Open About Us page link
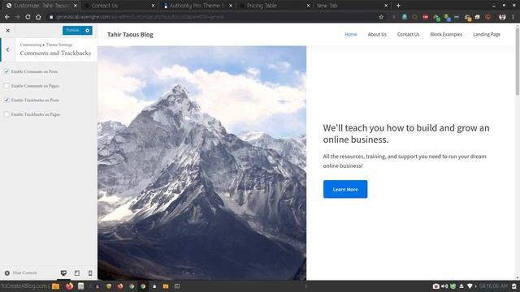The height and width of the screenshot is (292, 520). pos(377,34)
